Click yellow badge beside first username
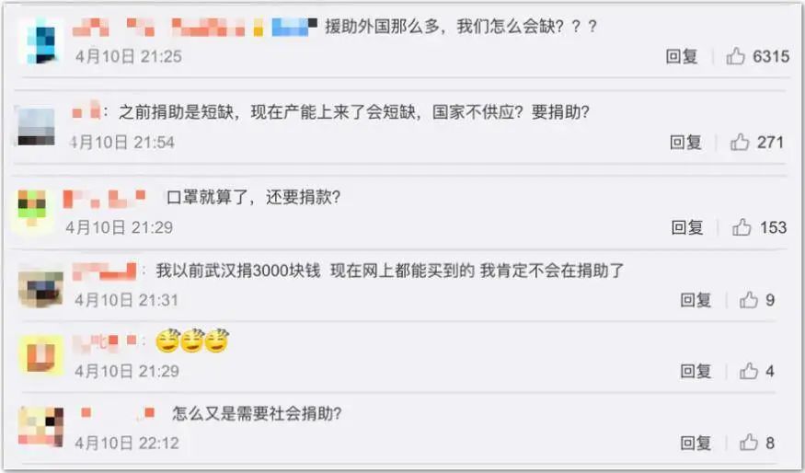Screen dimensions: 805x473 (x=259, y=28)
